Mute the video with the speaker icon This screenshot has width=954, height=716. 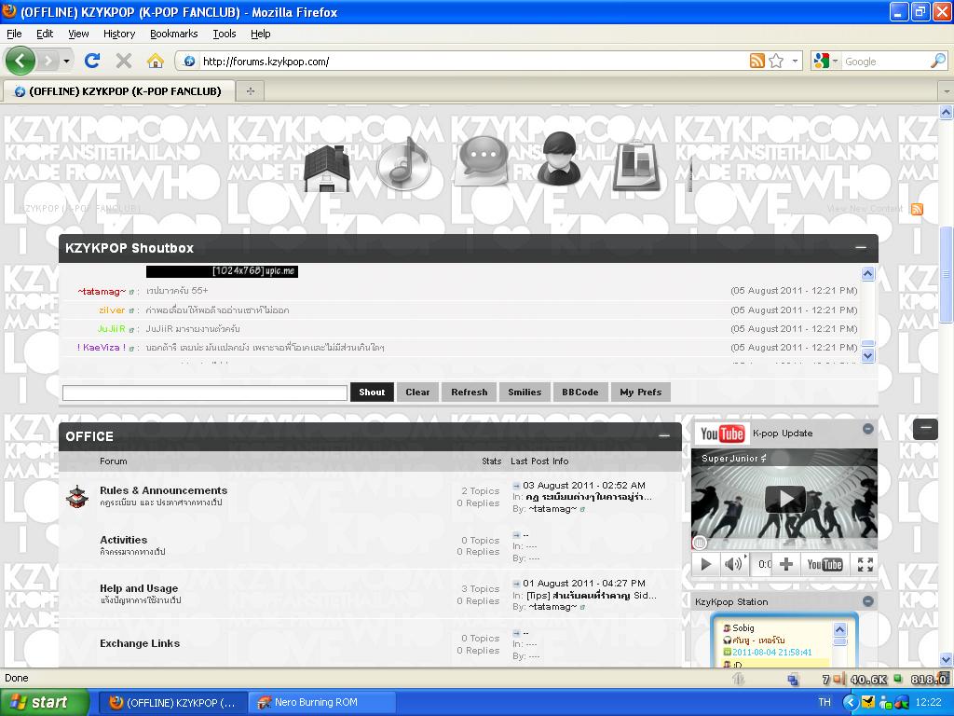pos(734,564)
